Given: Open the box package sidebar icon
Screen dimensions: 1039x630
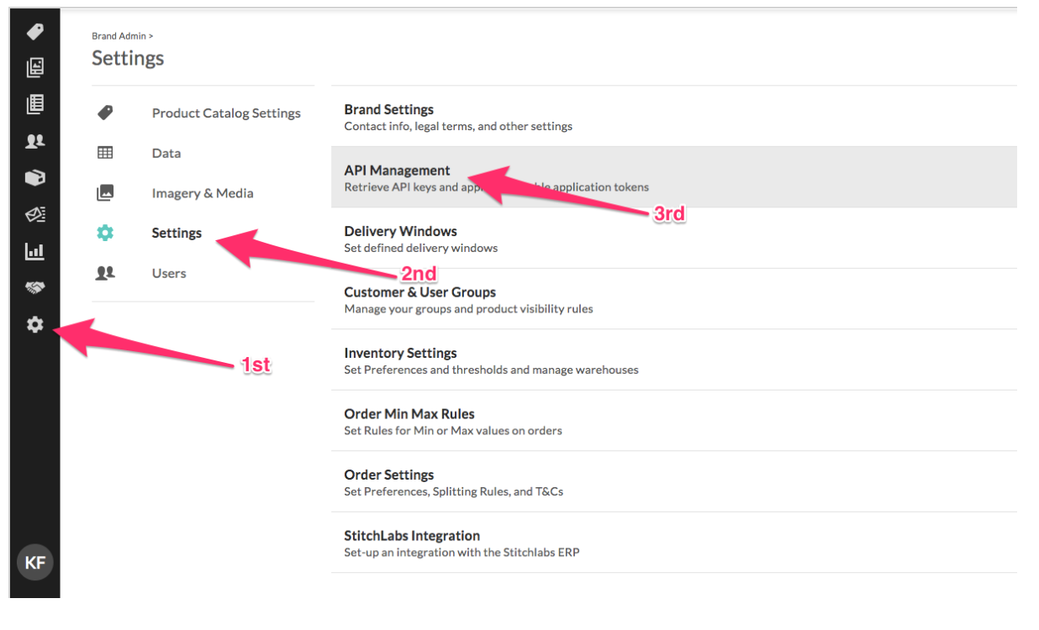Looking at the screenshot, I should pos(34,178).
